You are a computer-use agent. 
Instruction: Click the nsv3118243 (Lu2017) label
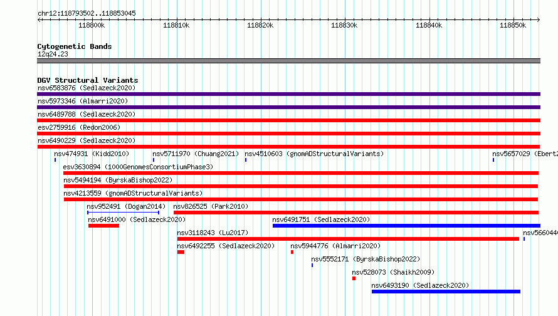coord(213,233)
